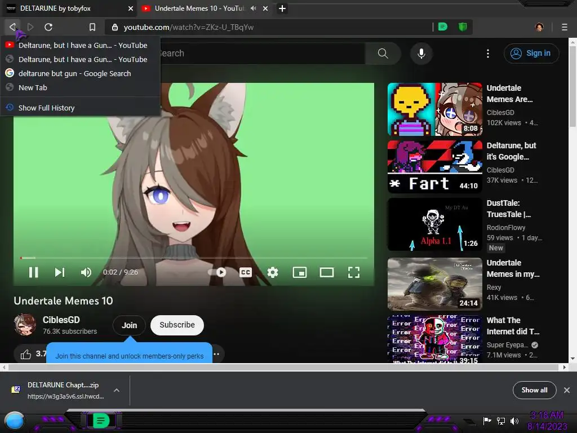
Task: Open second 'Deltarune, but I have a Gun' history entry
Action: coord(81,59)
